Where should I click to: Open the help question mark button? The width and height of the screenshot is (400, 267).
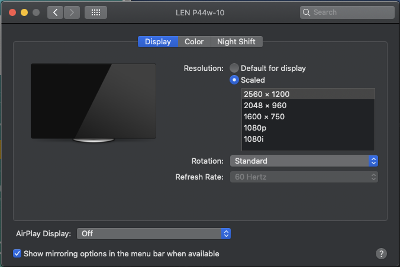pos(381,253)
